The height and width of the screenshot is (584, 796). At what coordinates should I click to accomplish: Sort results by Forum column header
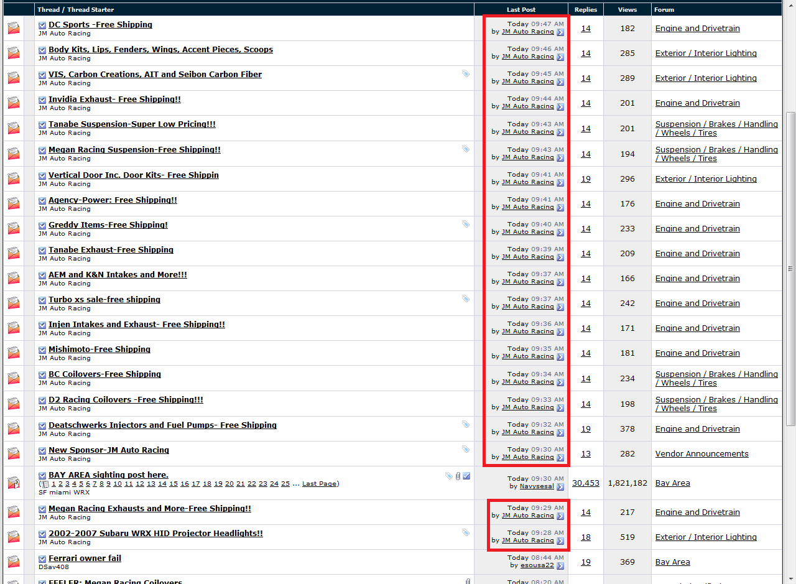[x=664, y=9]
